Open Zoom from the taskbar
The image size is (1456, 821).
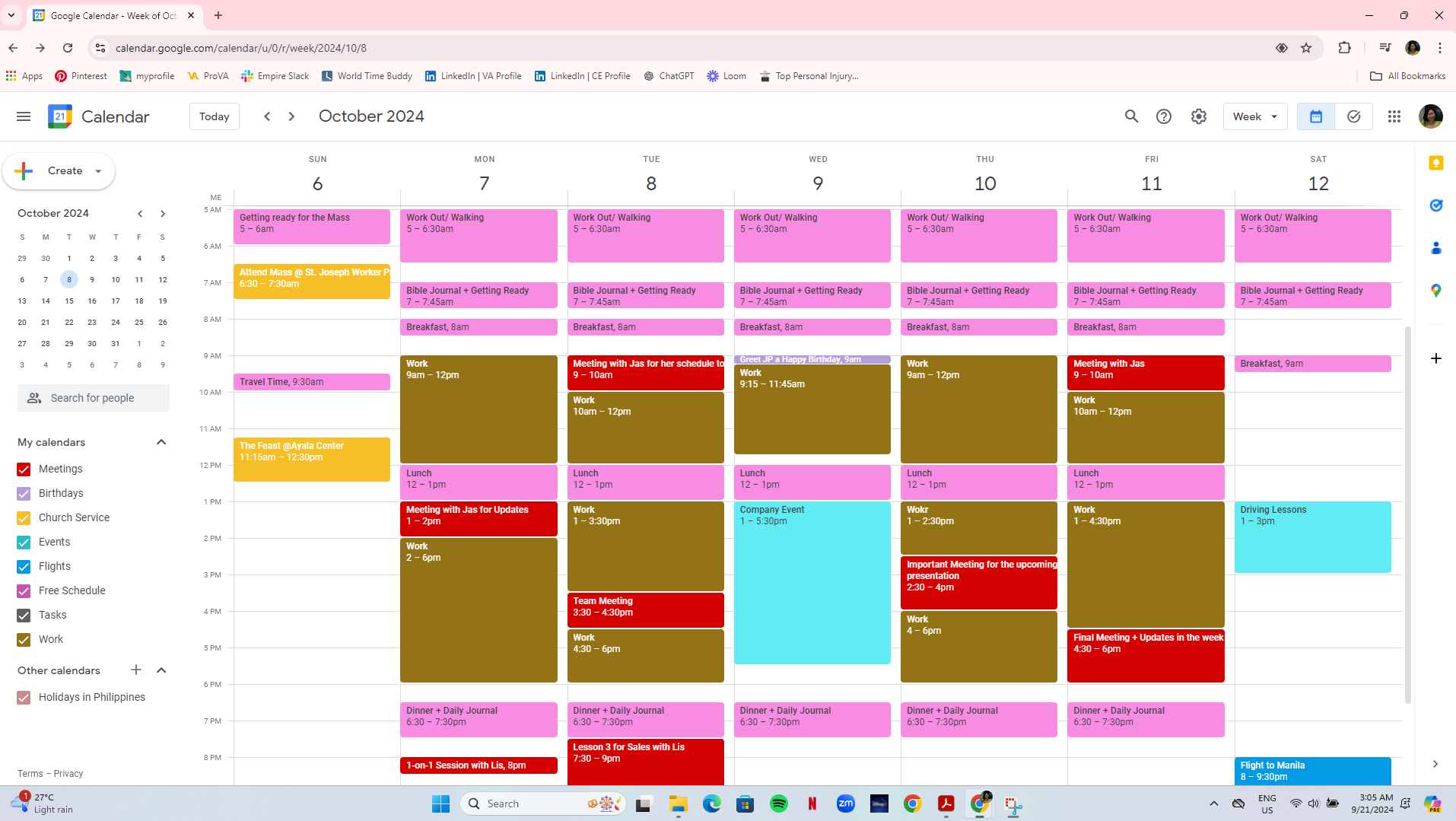point(846,803)
